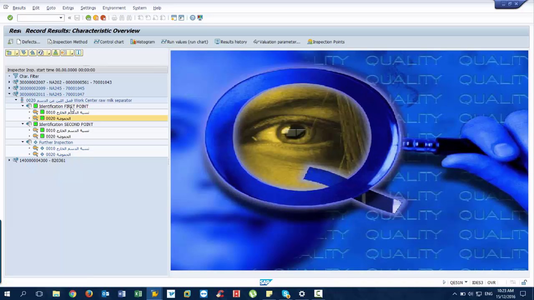Click the green Back arrow icon
Viewport: 534px width, 300px height.
tap(88, 18)
